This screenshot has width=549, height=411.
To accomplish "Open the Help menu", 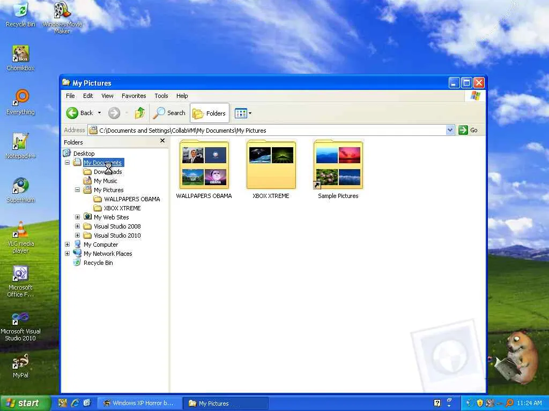I will coord(182,96).
